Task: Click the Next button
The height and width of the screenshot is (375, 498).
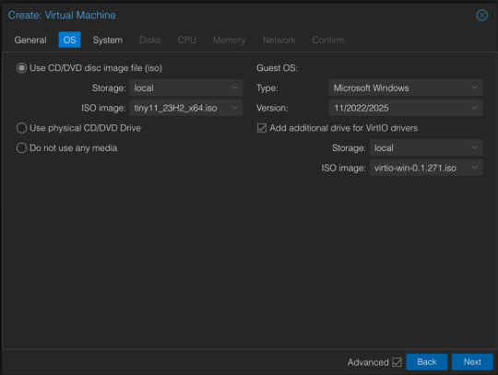Action: [472, 362]
